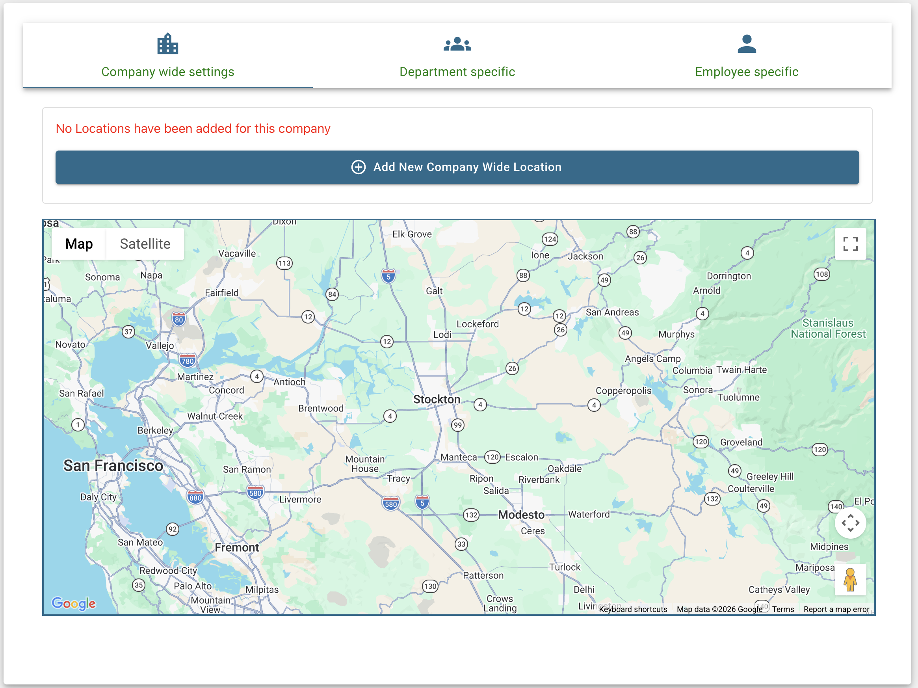918x688 pixels.
Task: Switch to the Department specific tab
Action: 457,71
